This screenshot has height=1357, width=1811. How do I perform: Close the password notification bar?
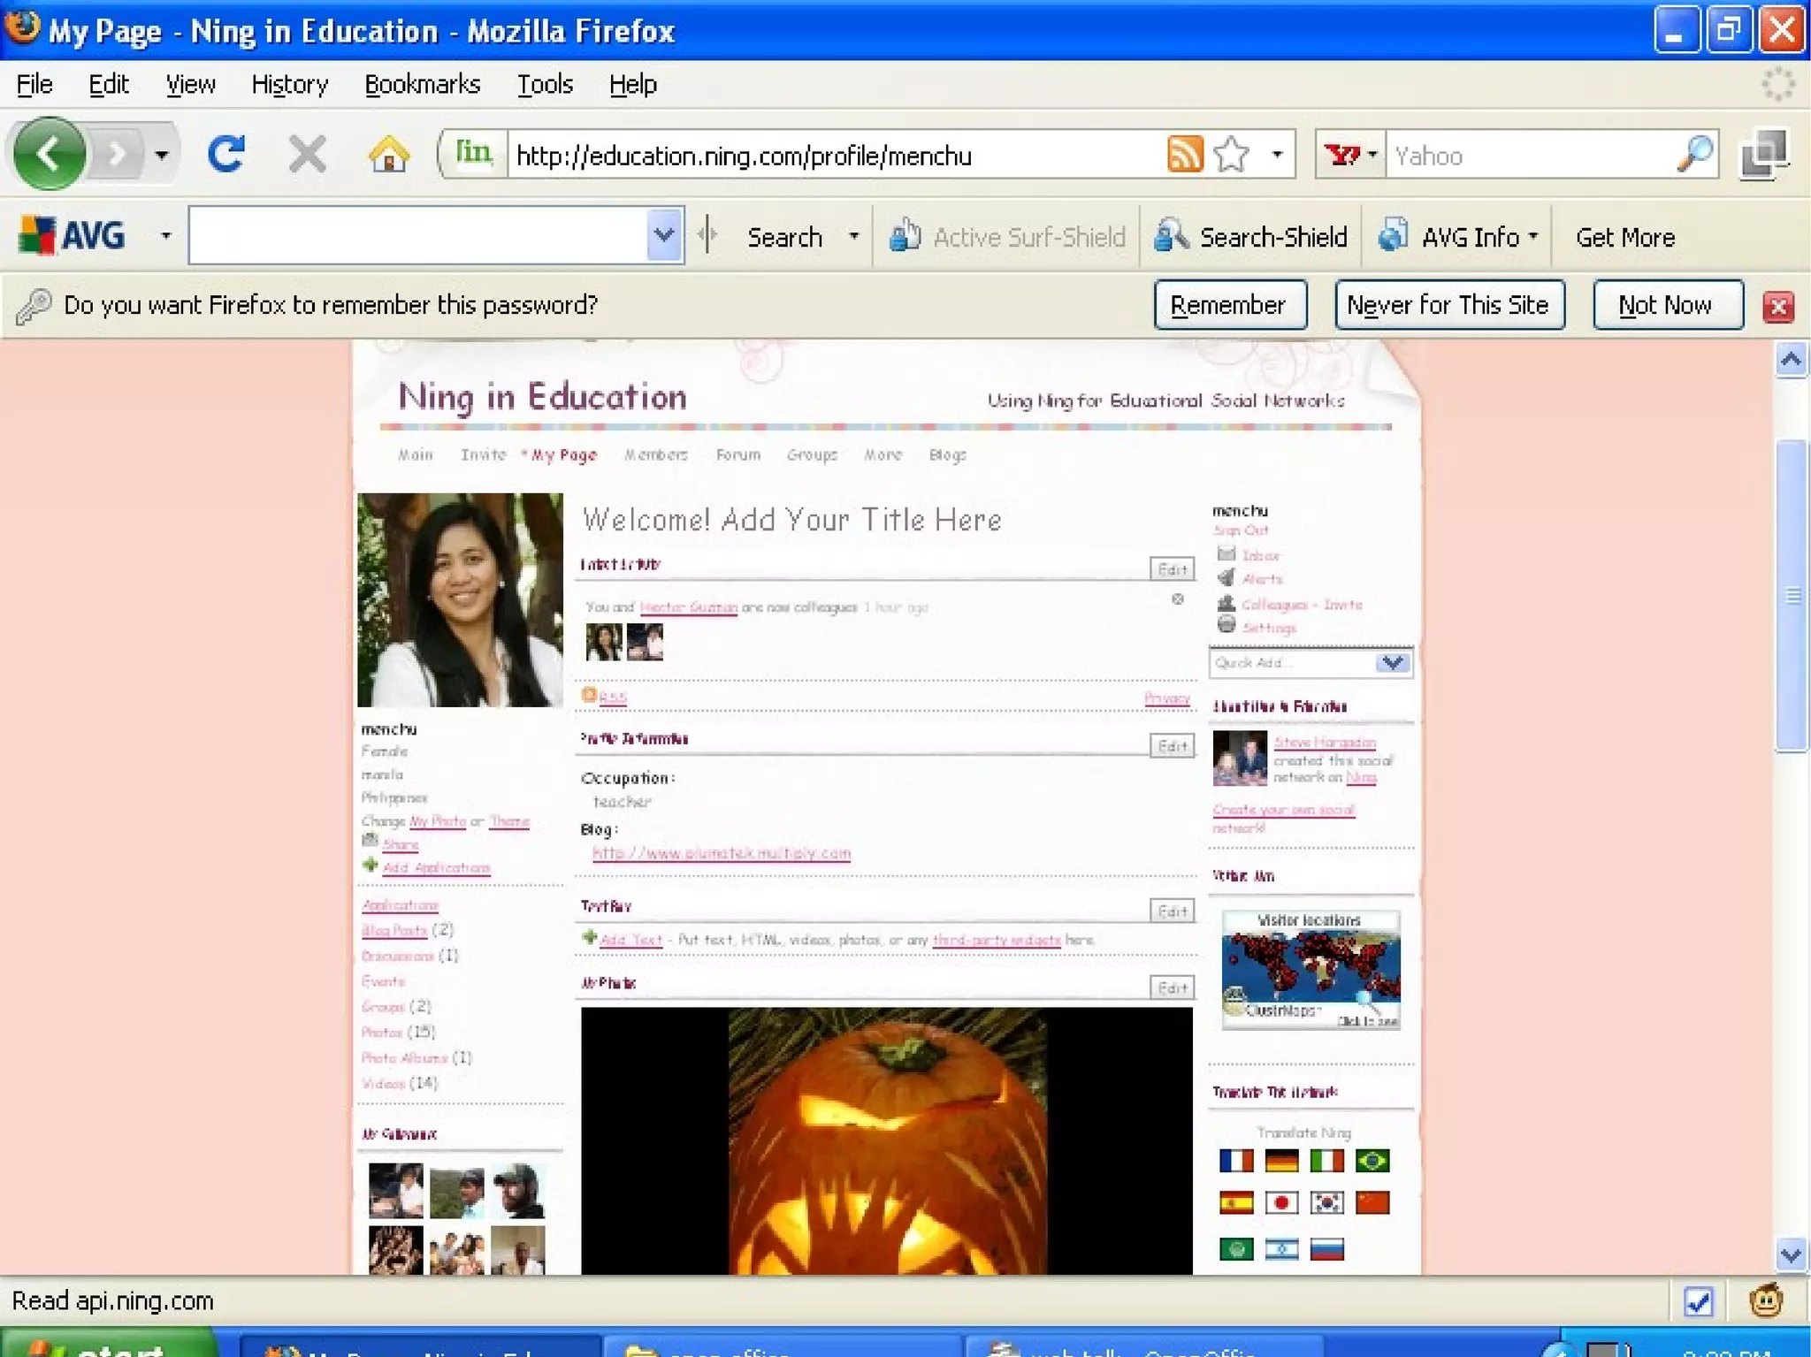(x=1777, y=306)
